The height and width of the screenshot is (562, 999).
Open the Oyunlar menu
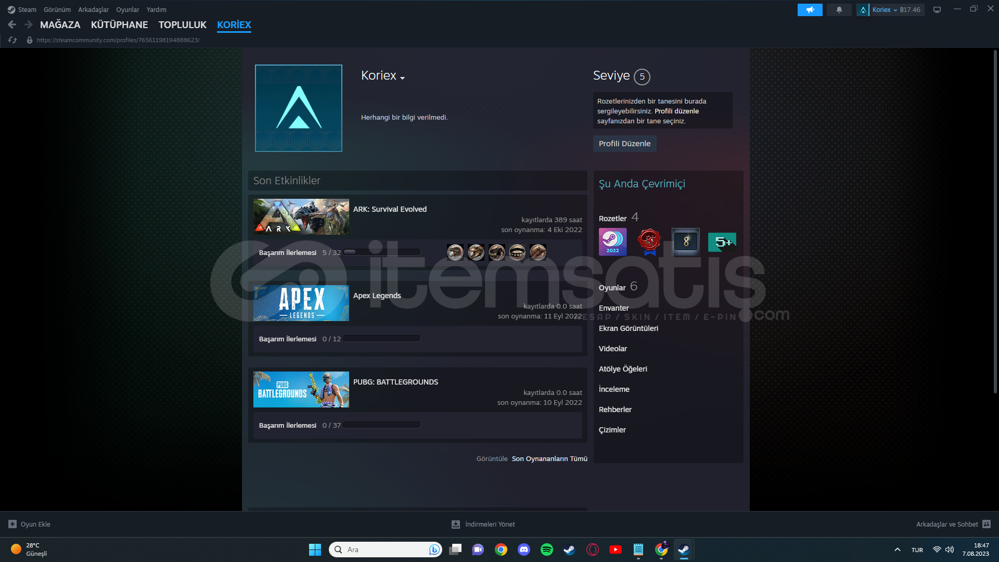[x=127, y=9]
